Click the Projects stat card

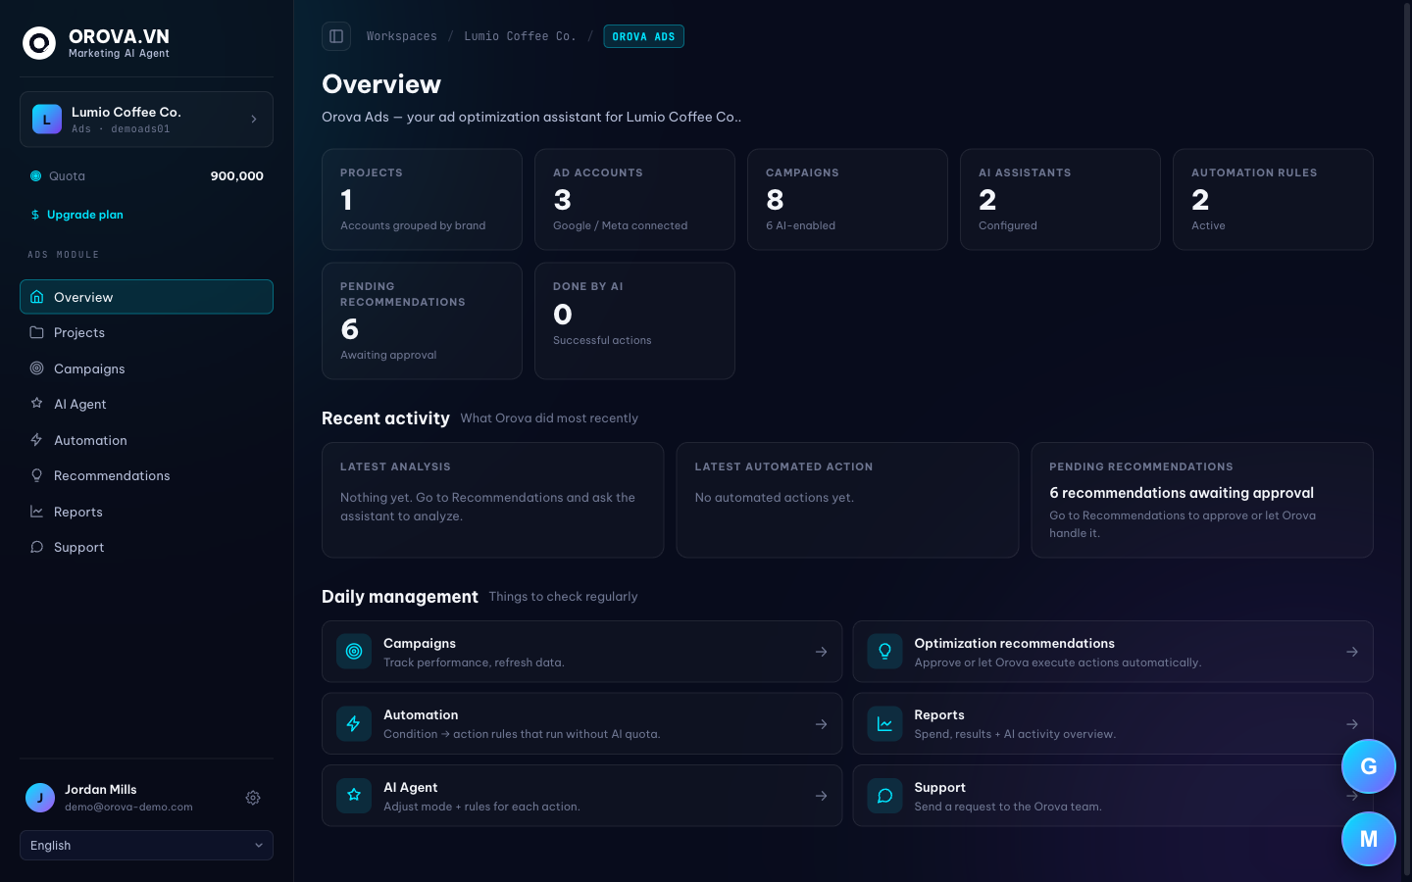[422, 199]
